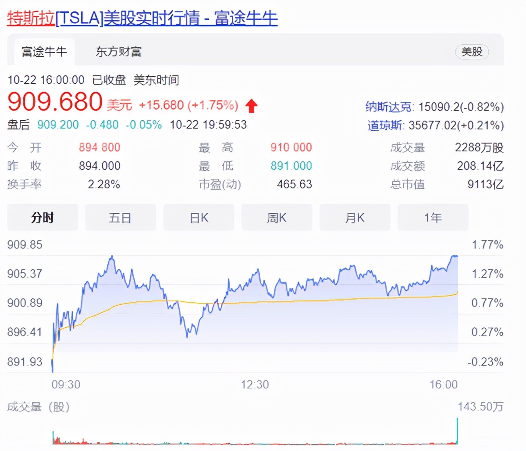526x451 pixels.
Task: Click the 换手率 value 2.28%
Action: tap(104, 184)
